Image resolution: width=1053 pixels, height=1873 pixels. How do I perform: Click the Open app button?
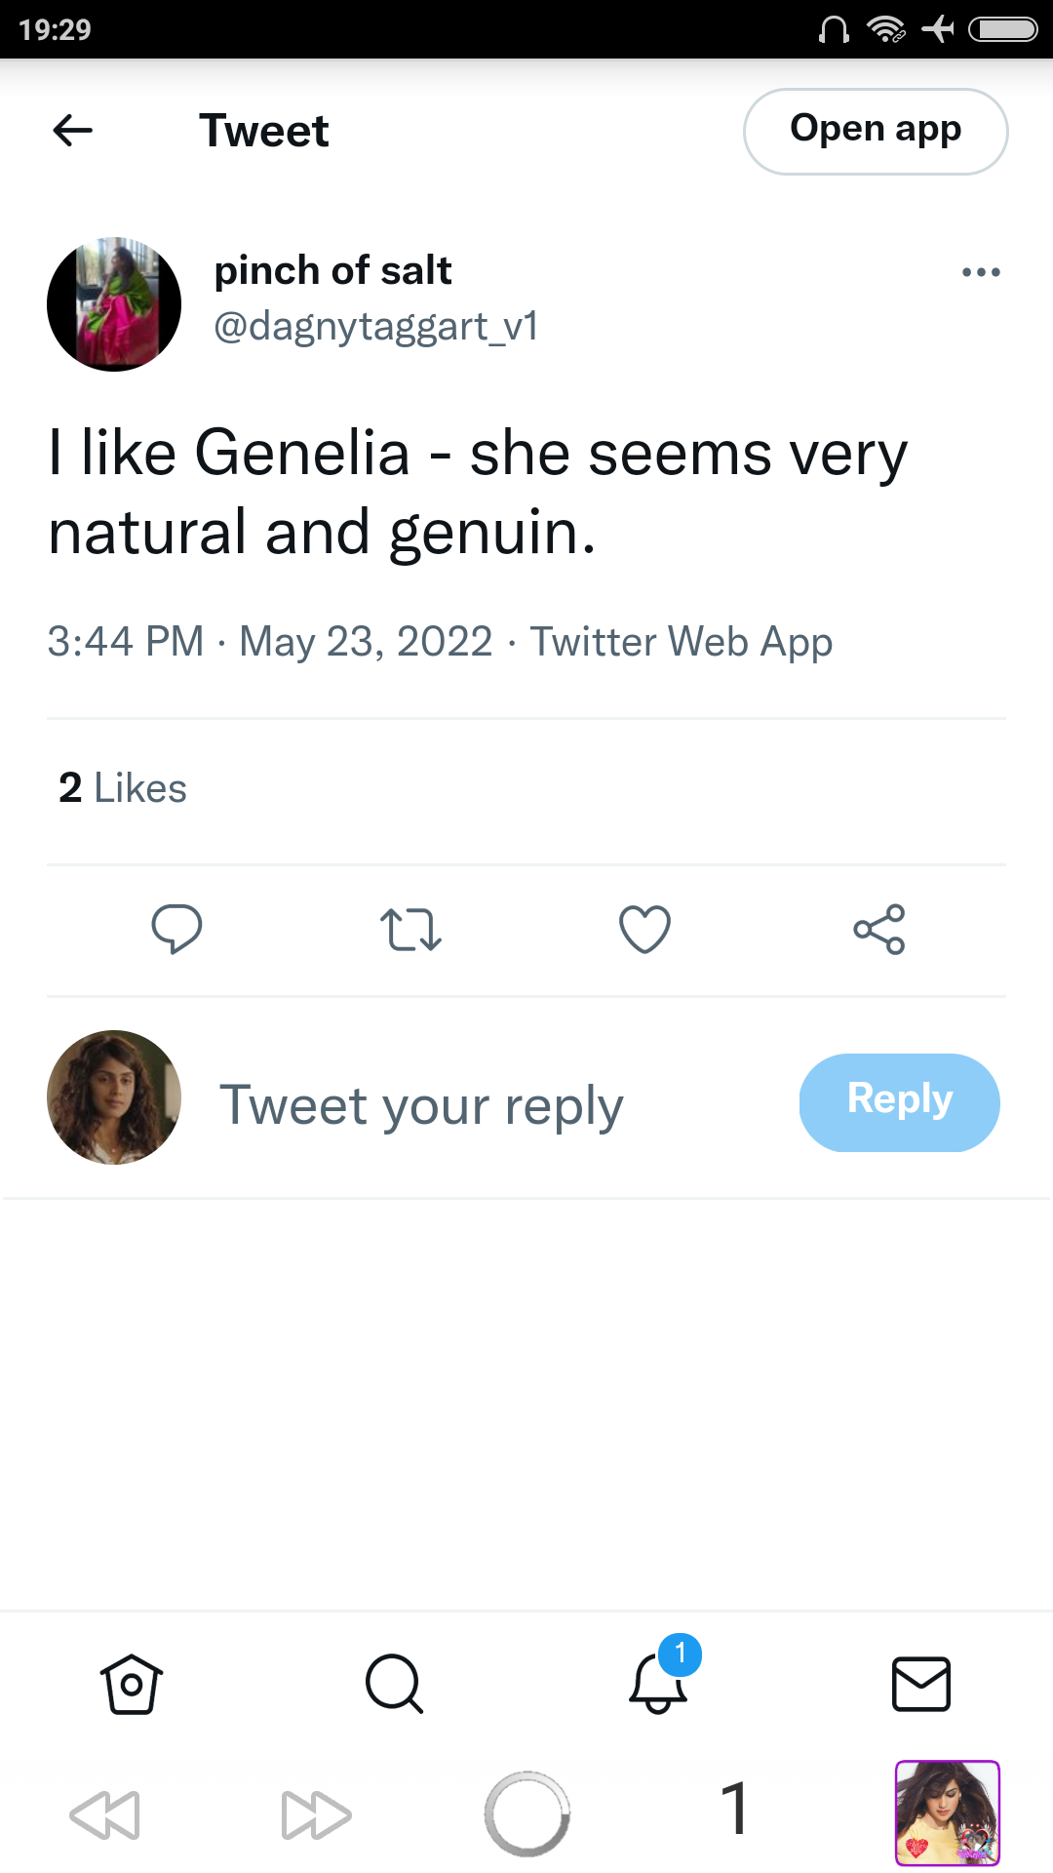point(876,131)
